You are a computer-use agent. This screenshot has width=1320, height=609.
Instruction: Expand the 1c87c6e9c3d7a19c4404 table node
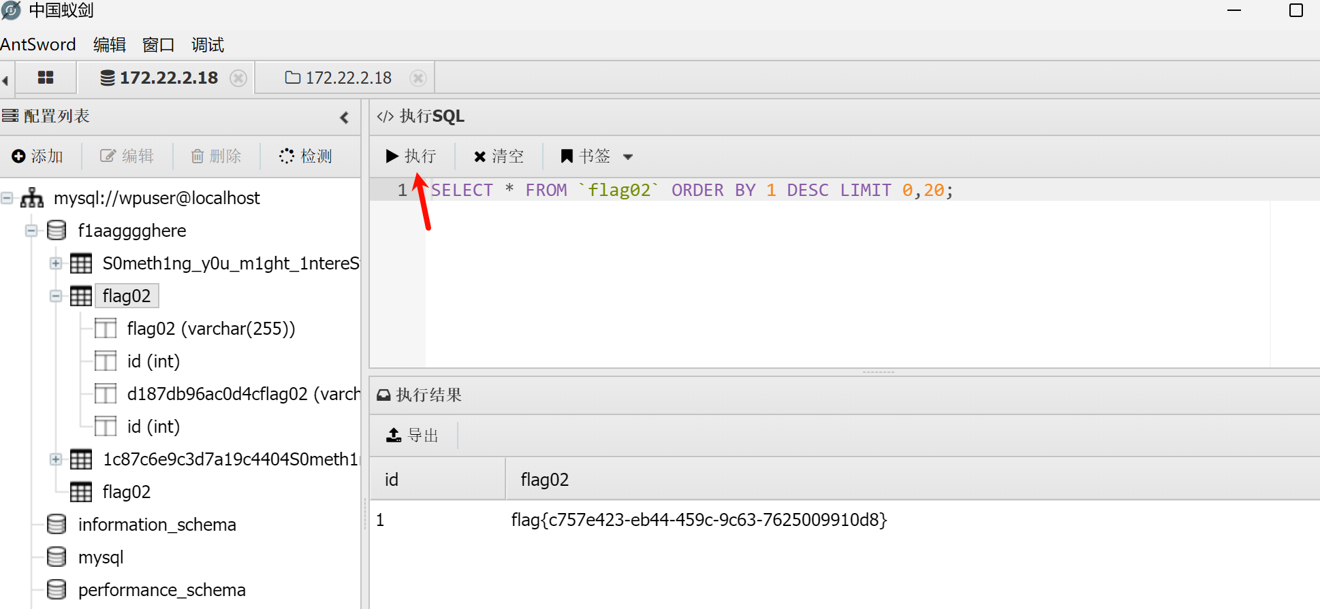(56, 459)
